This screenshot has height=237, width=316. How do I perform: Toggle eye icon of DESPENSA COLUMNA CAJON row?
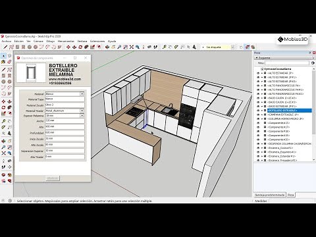[258, 144]
